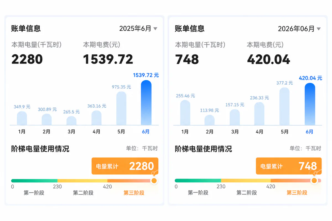
Task: Click the 157.15 元 bar label
Action: (235, 105)
